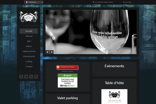Expand the Bar navigation item
Screen dimensions: 156x104
[29, 41]
